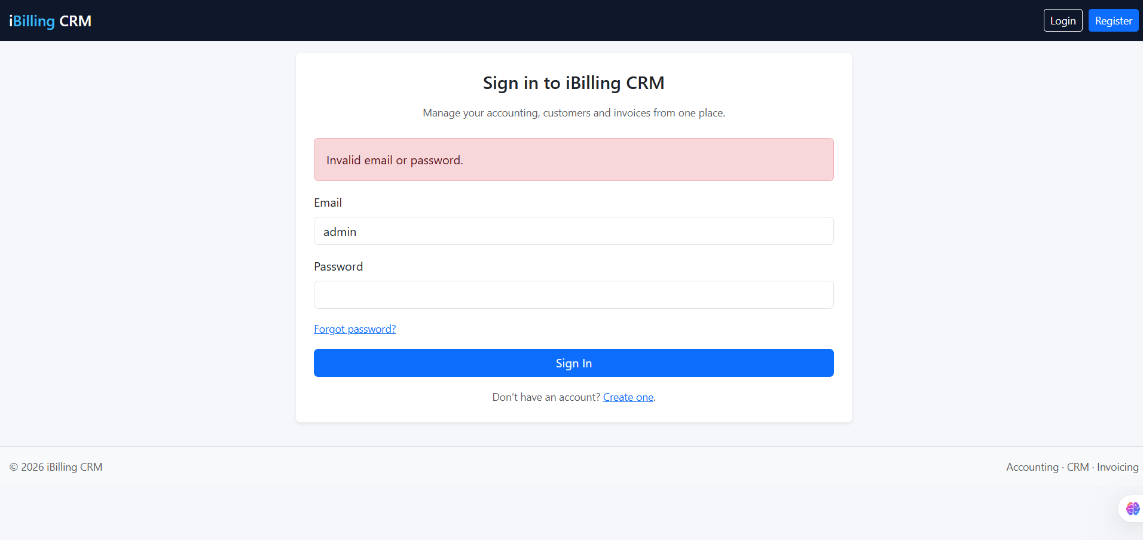
Task: Click the iBilling CRM logo
Action: 50,20
